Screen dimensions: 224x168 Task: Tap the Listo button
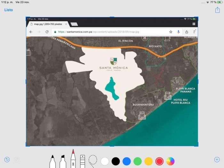point(9,10)
